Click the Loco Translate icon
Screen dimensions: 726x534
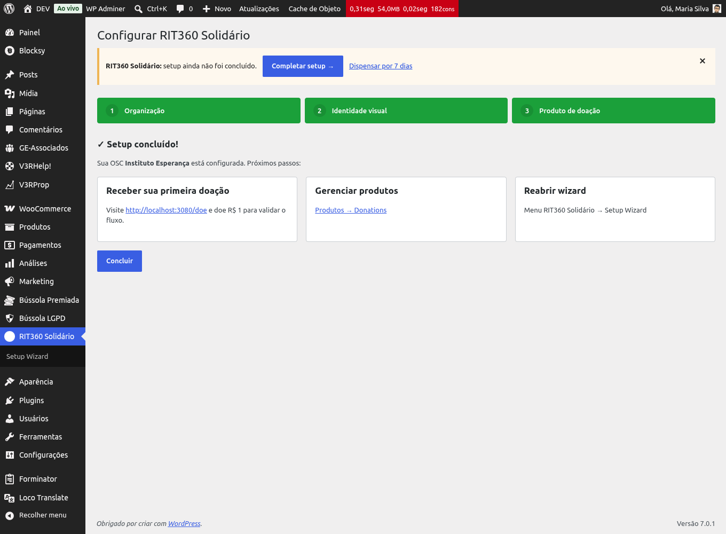pos(10,498)
